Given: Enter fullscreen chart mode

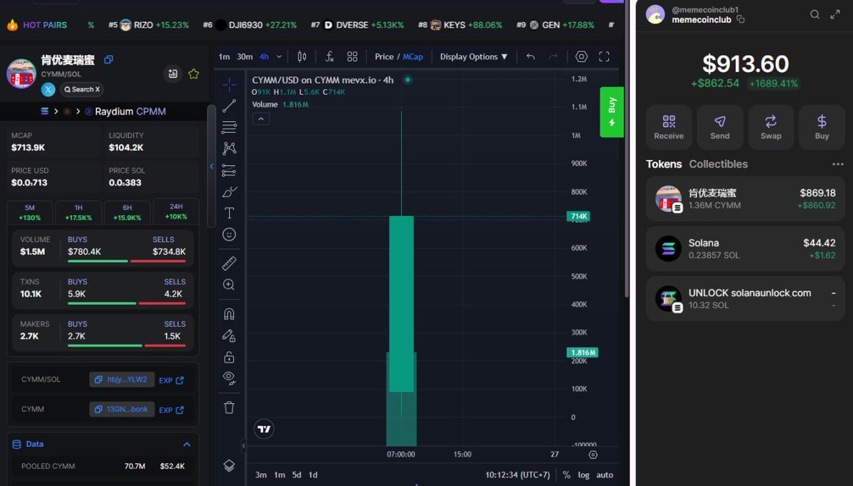Looking at the screenshot, I should (x=605, y=57).
